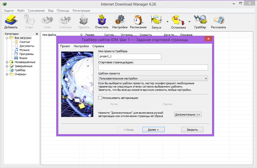The width and height of the screenshot is (257, 168).
Task: Open Справка menu in grabber dialog
Action: pos(98,46)
